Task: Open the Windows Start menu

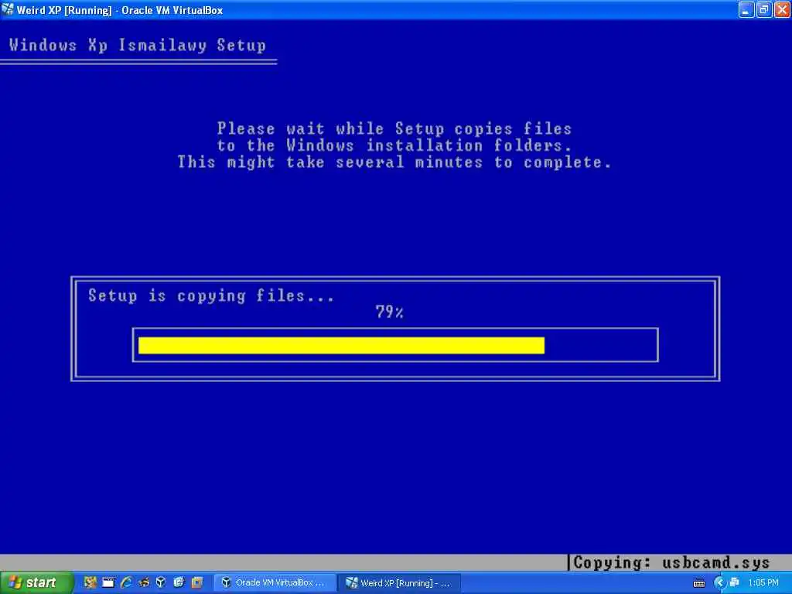Action: tap(36, 583)
